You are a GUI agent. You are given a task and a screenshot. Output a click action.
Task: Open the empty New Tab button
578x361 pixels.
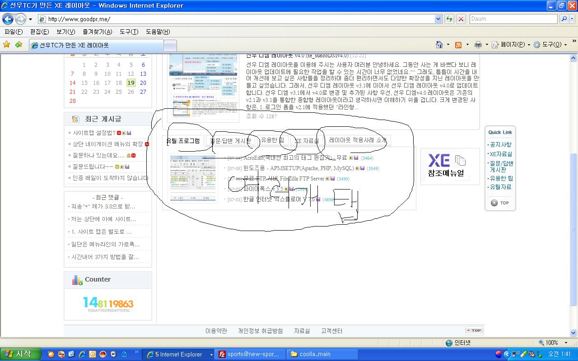[x=170, y=46]
